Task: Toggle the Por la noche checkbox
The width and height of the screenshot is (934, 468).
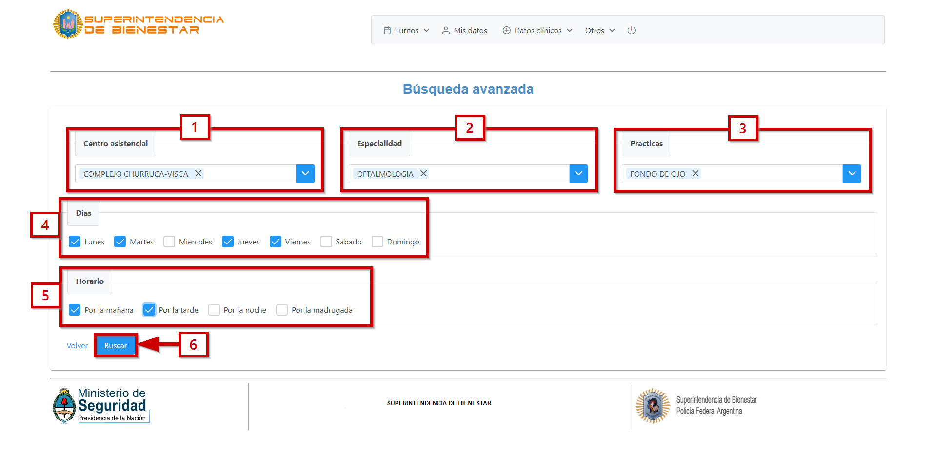Action: (214, 310)
